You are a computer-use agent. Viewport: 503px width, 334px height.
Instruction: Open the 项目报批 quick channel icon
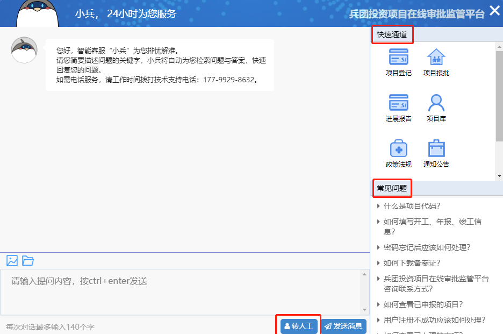(436, 58)
